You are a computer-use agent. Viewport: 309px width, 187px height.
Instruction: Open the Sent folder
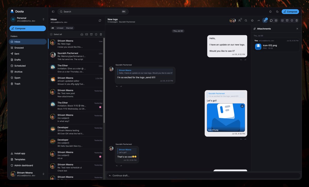28,54
